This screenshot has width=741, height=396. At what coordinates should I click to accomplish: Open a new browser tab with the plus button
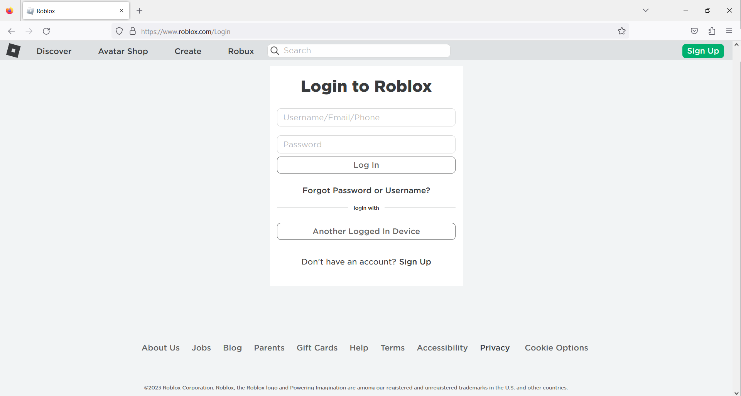[x=139, y=11]
